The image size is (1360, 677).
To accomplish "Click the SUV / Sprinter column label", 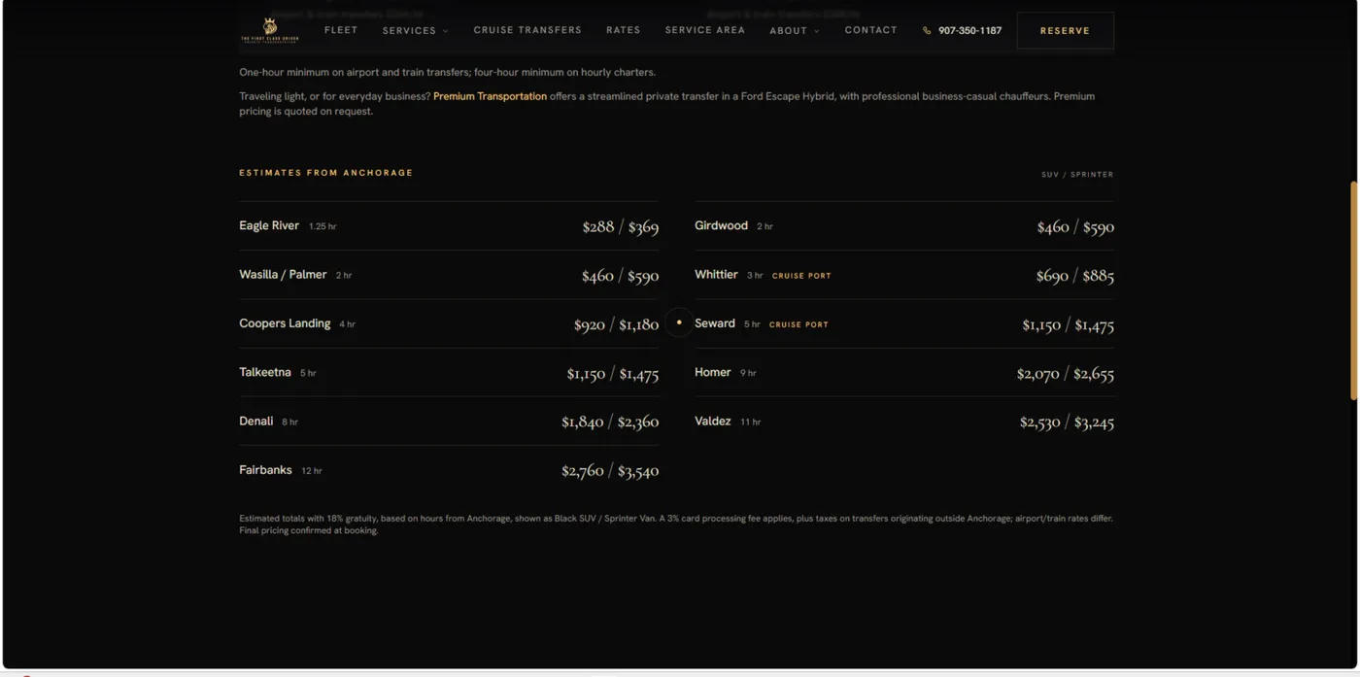I will coord(1077,175).
